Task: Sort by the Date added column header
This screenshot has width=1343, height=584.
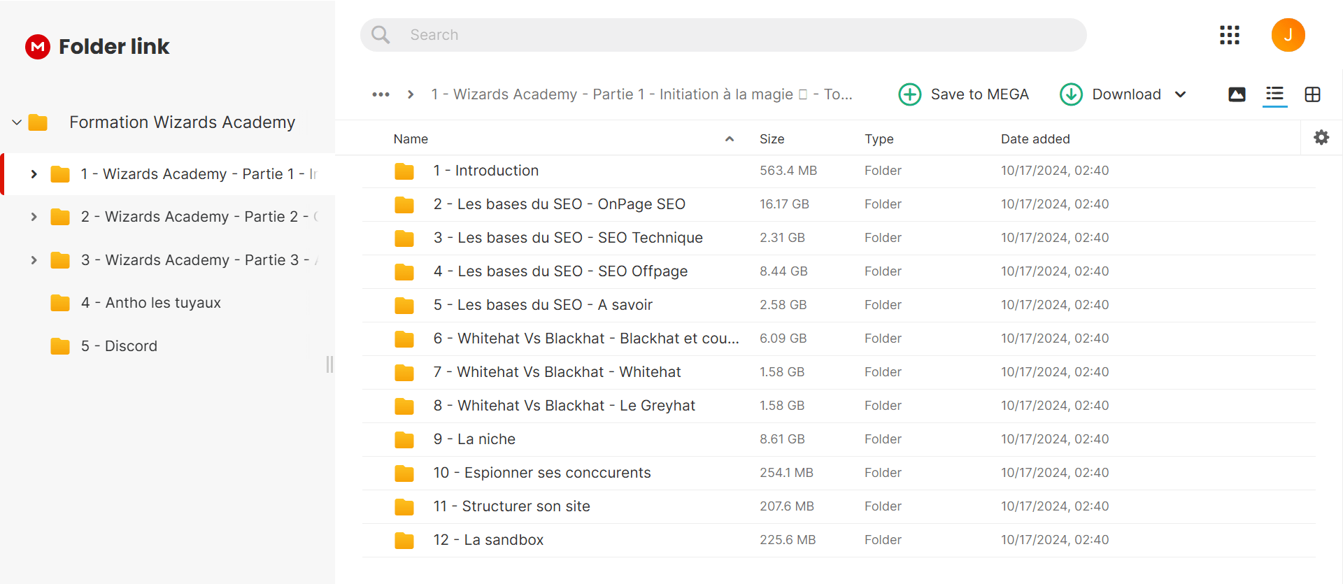Action: point(1035,139)
